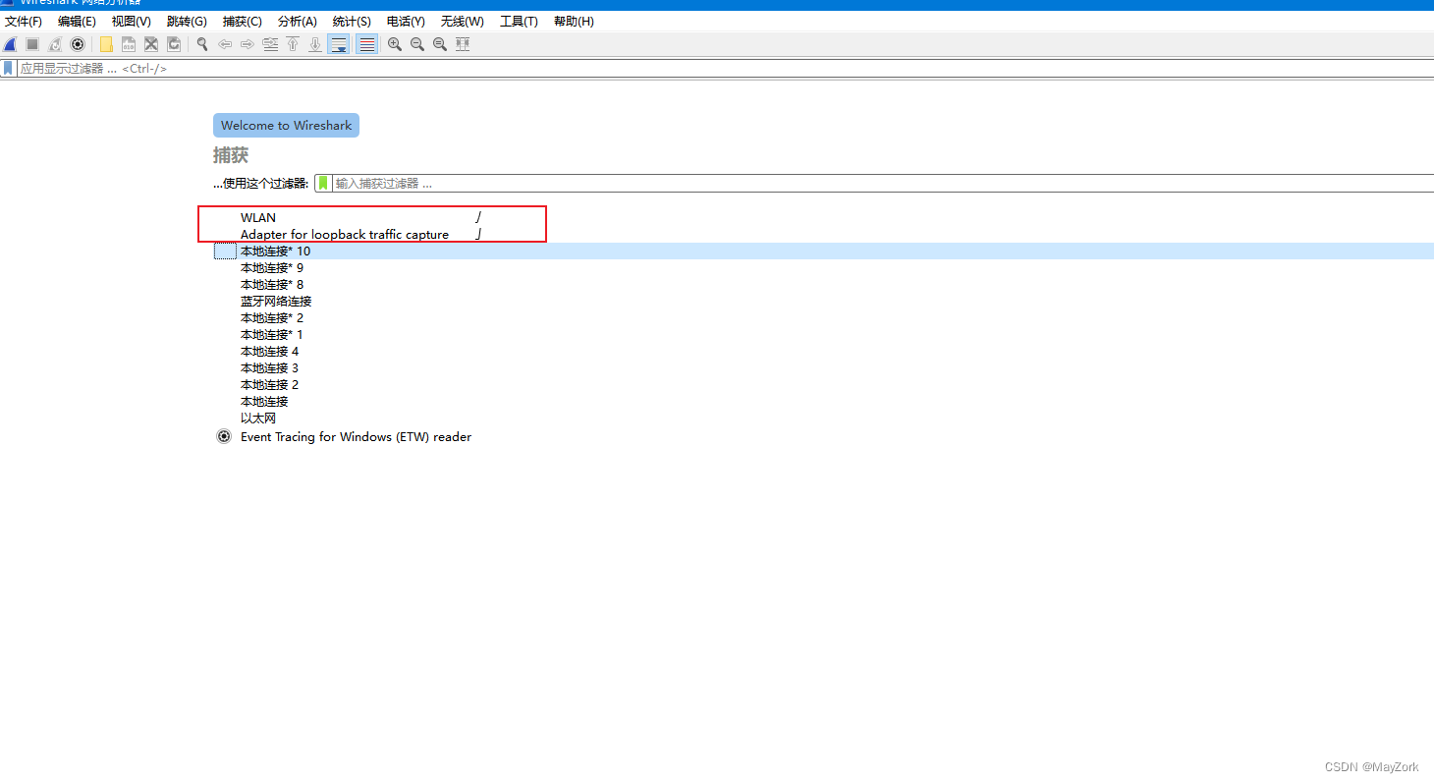Jump to the first packet icon
Image resolution: width=1434 pixels, height=783 pixels.
(293, 44)
